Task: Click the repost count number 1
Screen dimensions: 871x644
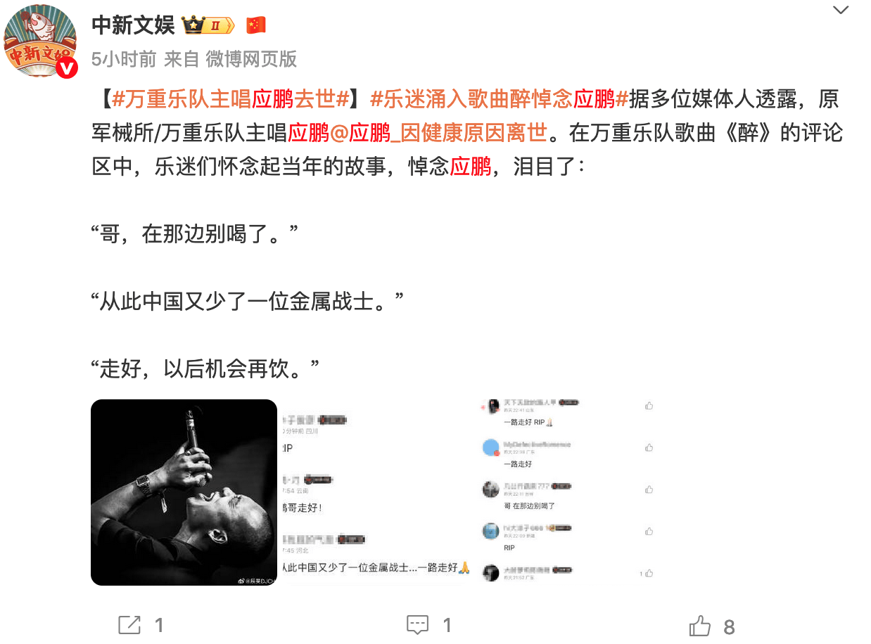Action: pos(159,625)
